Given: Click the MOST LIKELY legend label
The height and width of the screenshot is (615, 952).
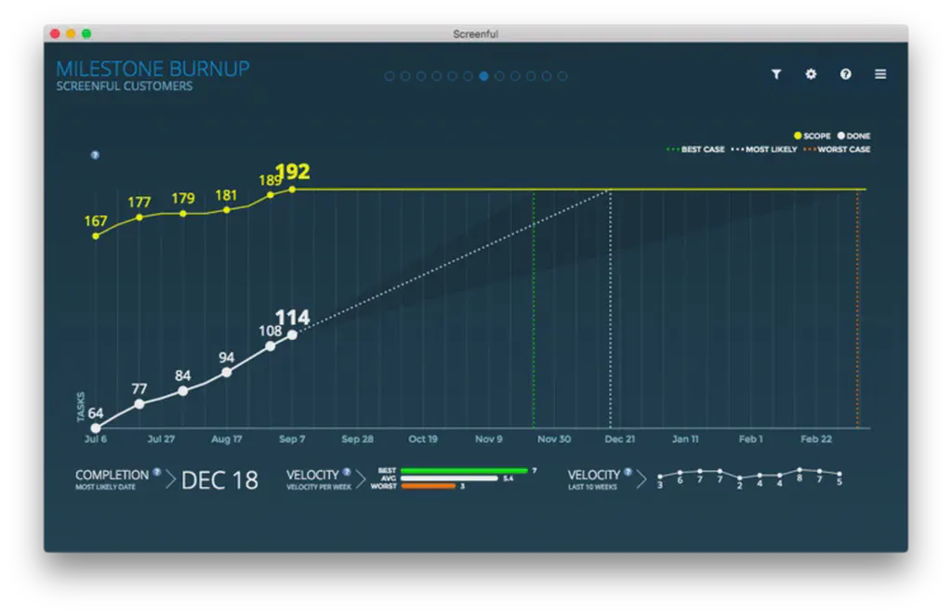Looking at the screenshot, I should [772, 149].
